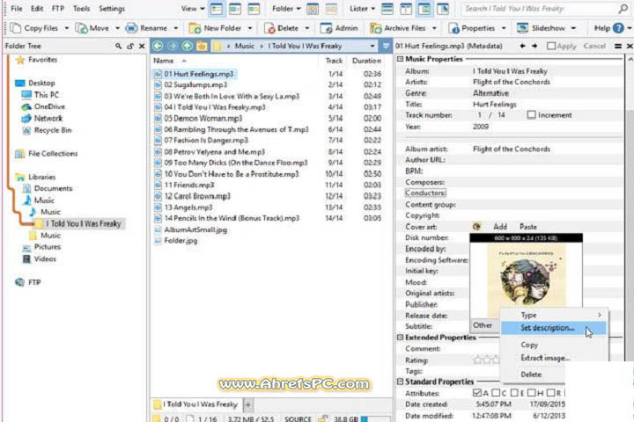Open the dropdown arrow next to Copy Files

click(67, 28)
